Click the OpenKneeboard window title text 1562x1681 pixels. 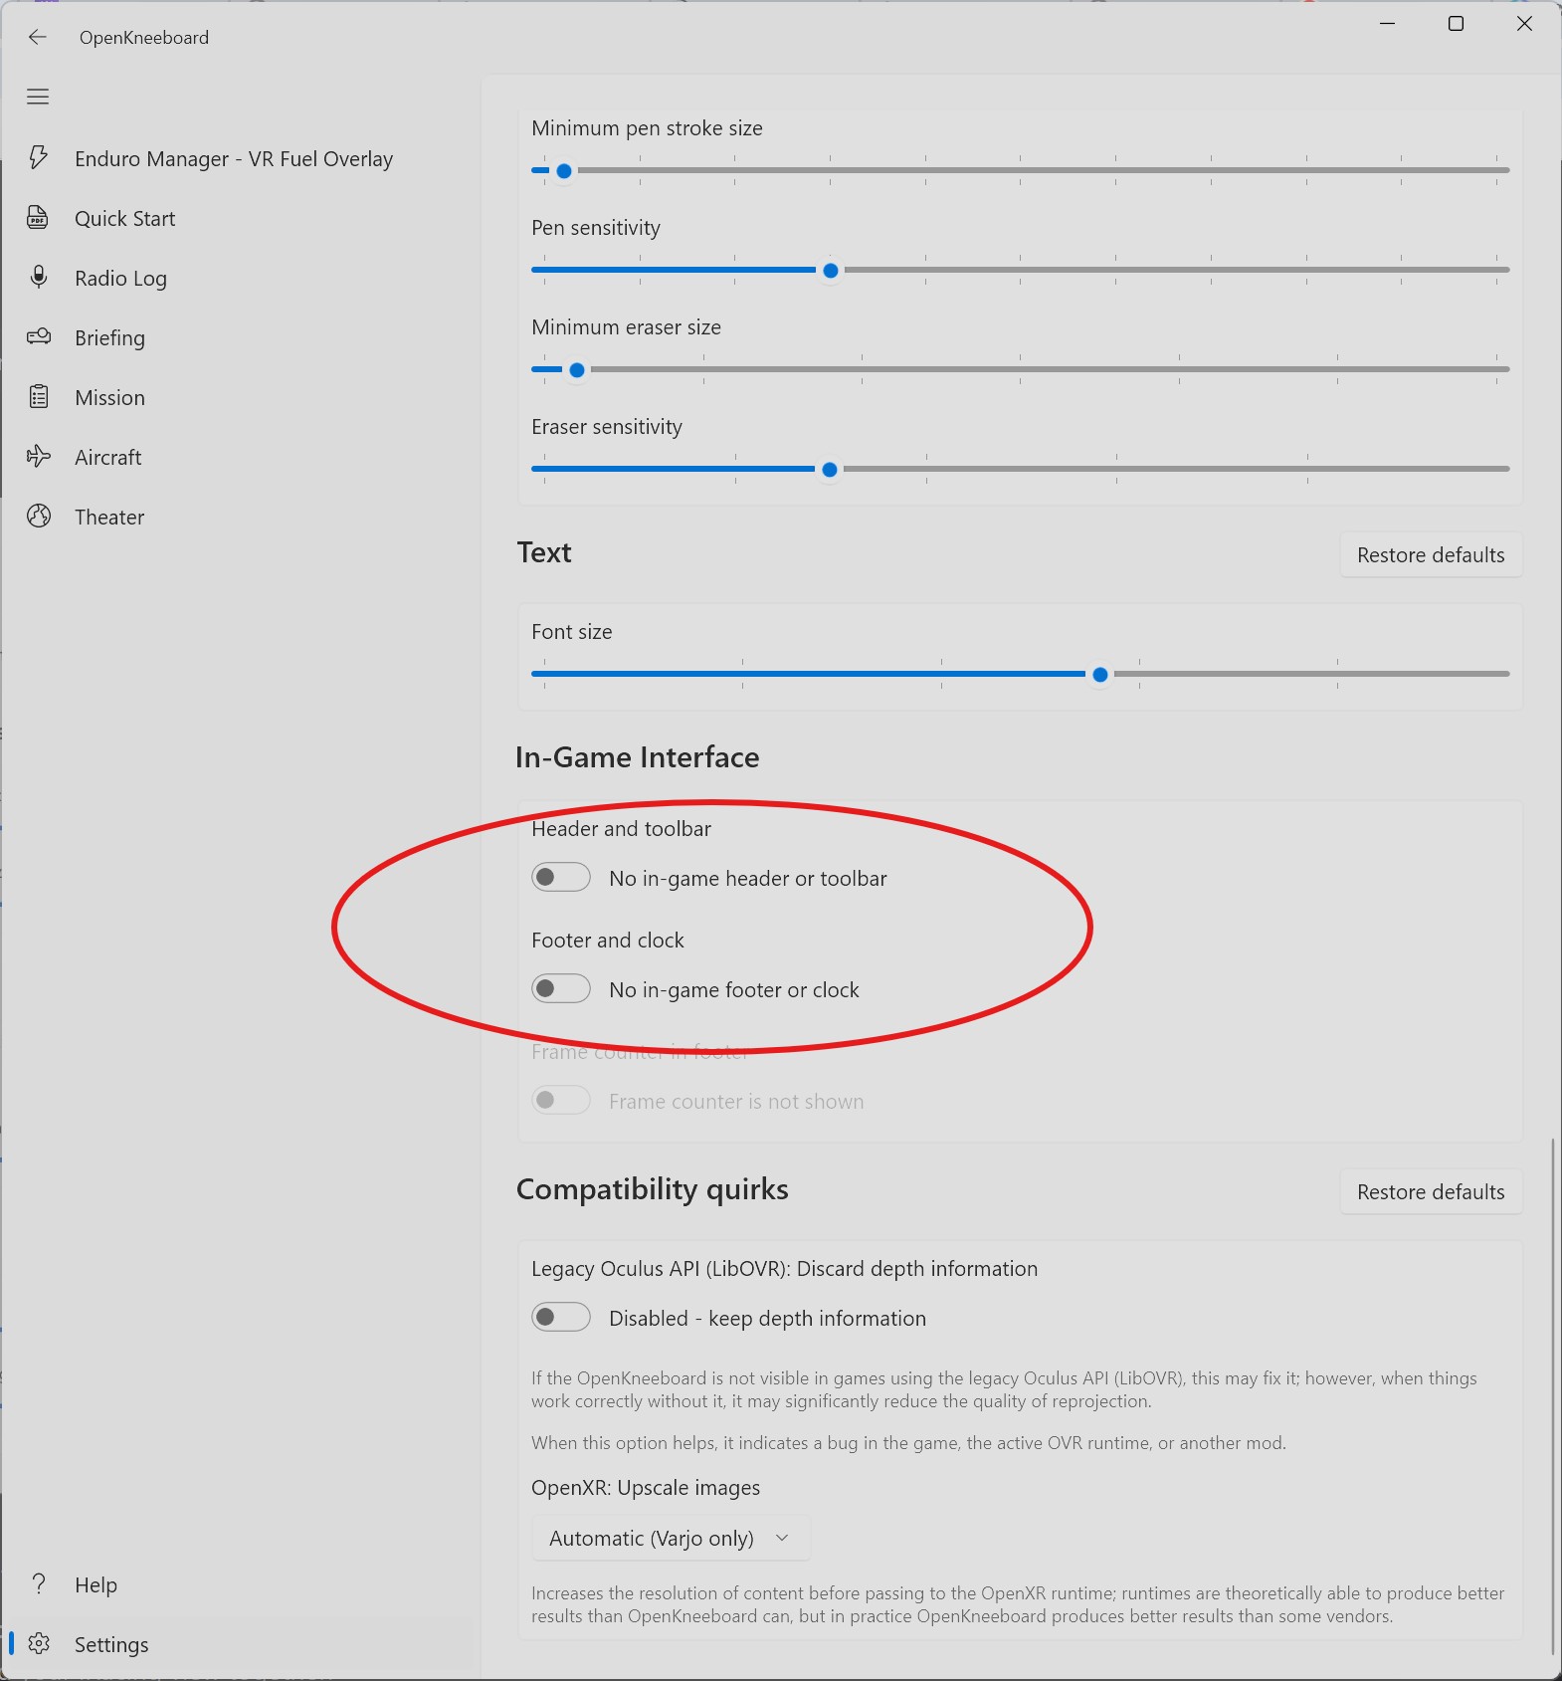click(x=144, y=37)
